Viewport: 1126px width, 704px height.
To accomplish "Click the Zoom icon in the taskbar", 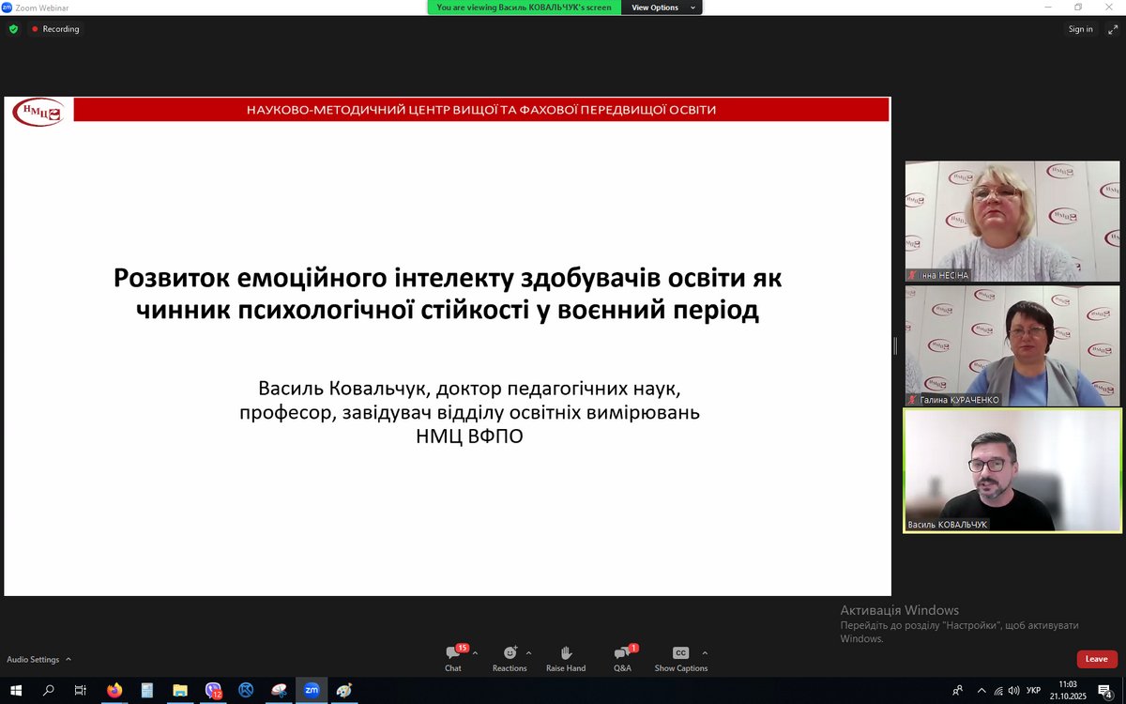I will coord(312,690).
